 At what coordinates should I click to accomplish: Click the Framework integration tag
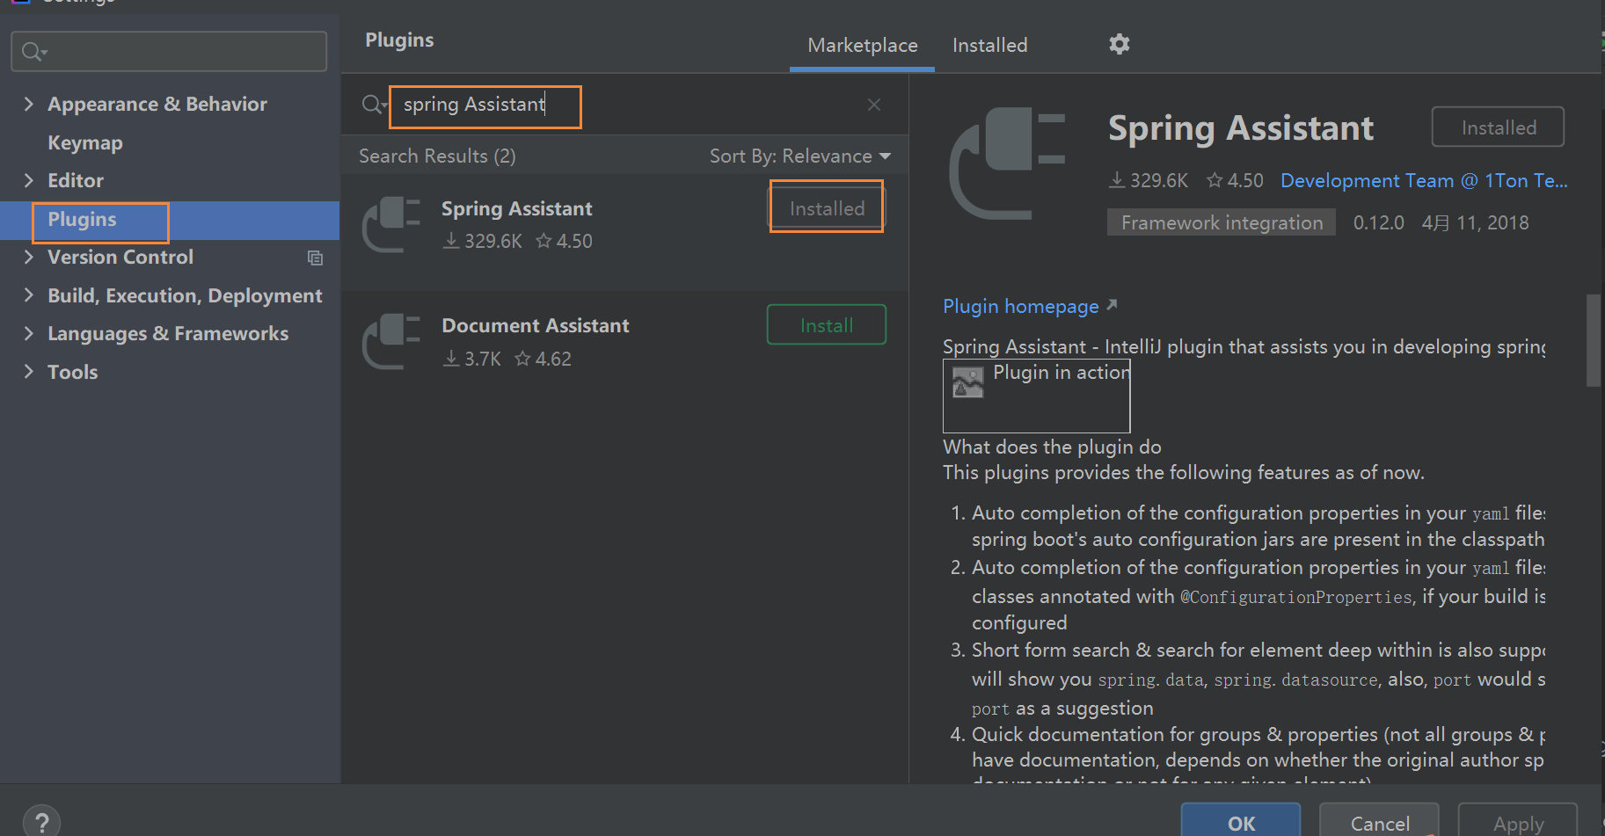tap(1222, 222)
